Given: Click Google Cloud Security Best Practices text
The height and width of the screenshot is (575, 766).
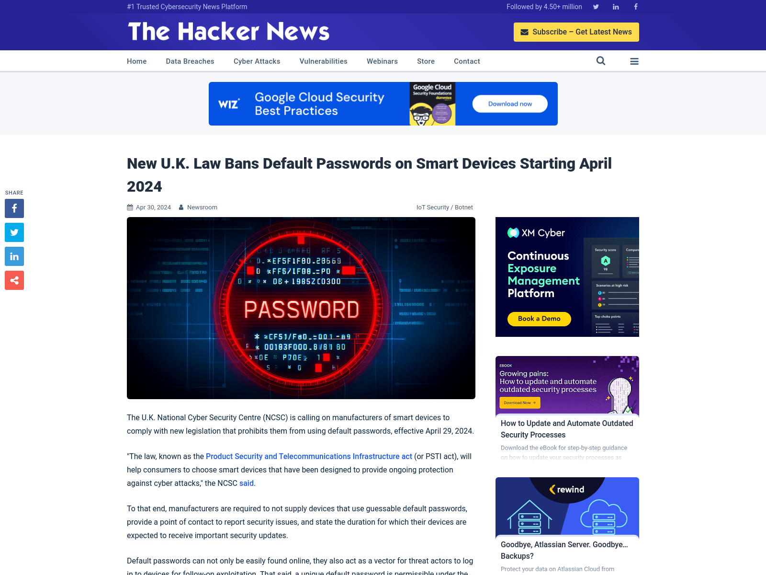Looking at the screenshot, I should click(319, 104).
